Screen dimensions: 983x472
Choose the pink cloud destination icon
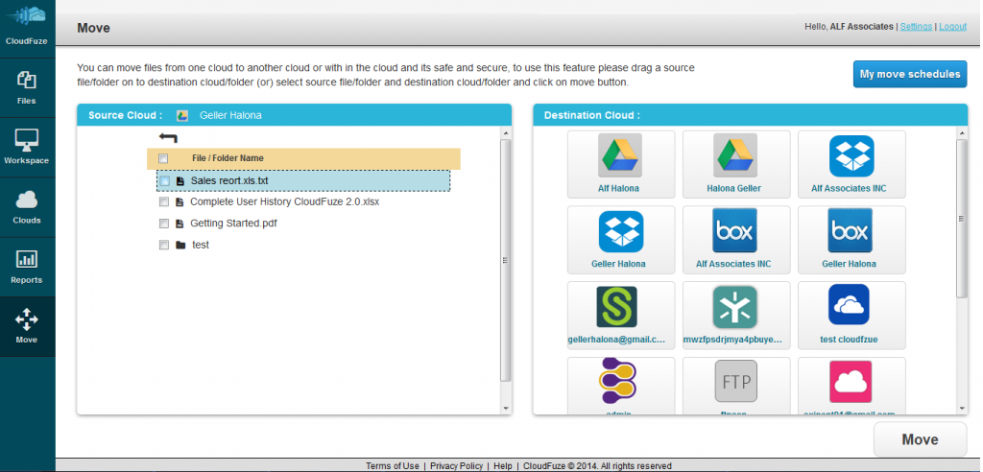851,381
